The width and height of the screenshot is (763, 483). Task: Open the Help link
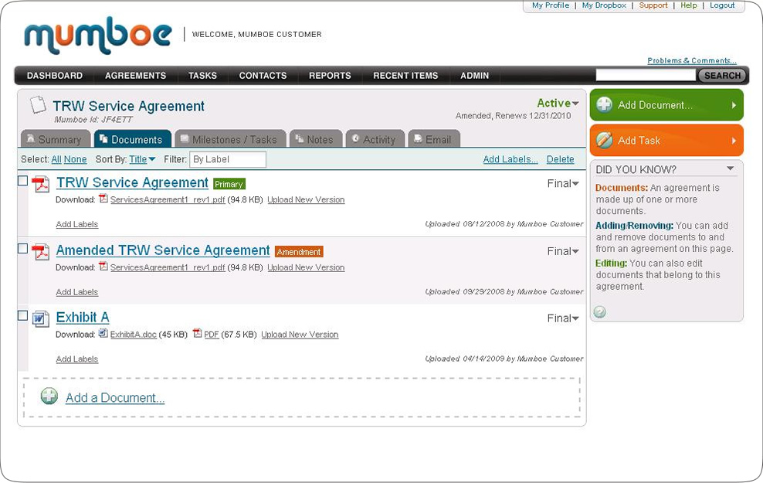pyautogui.click(x=689, y=5)
